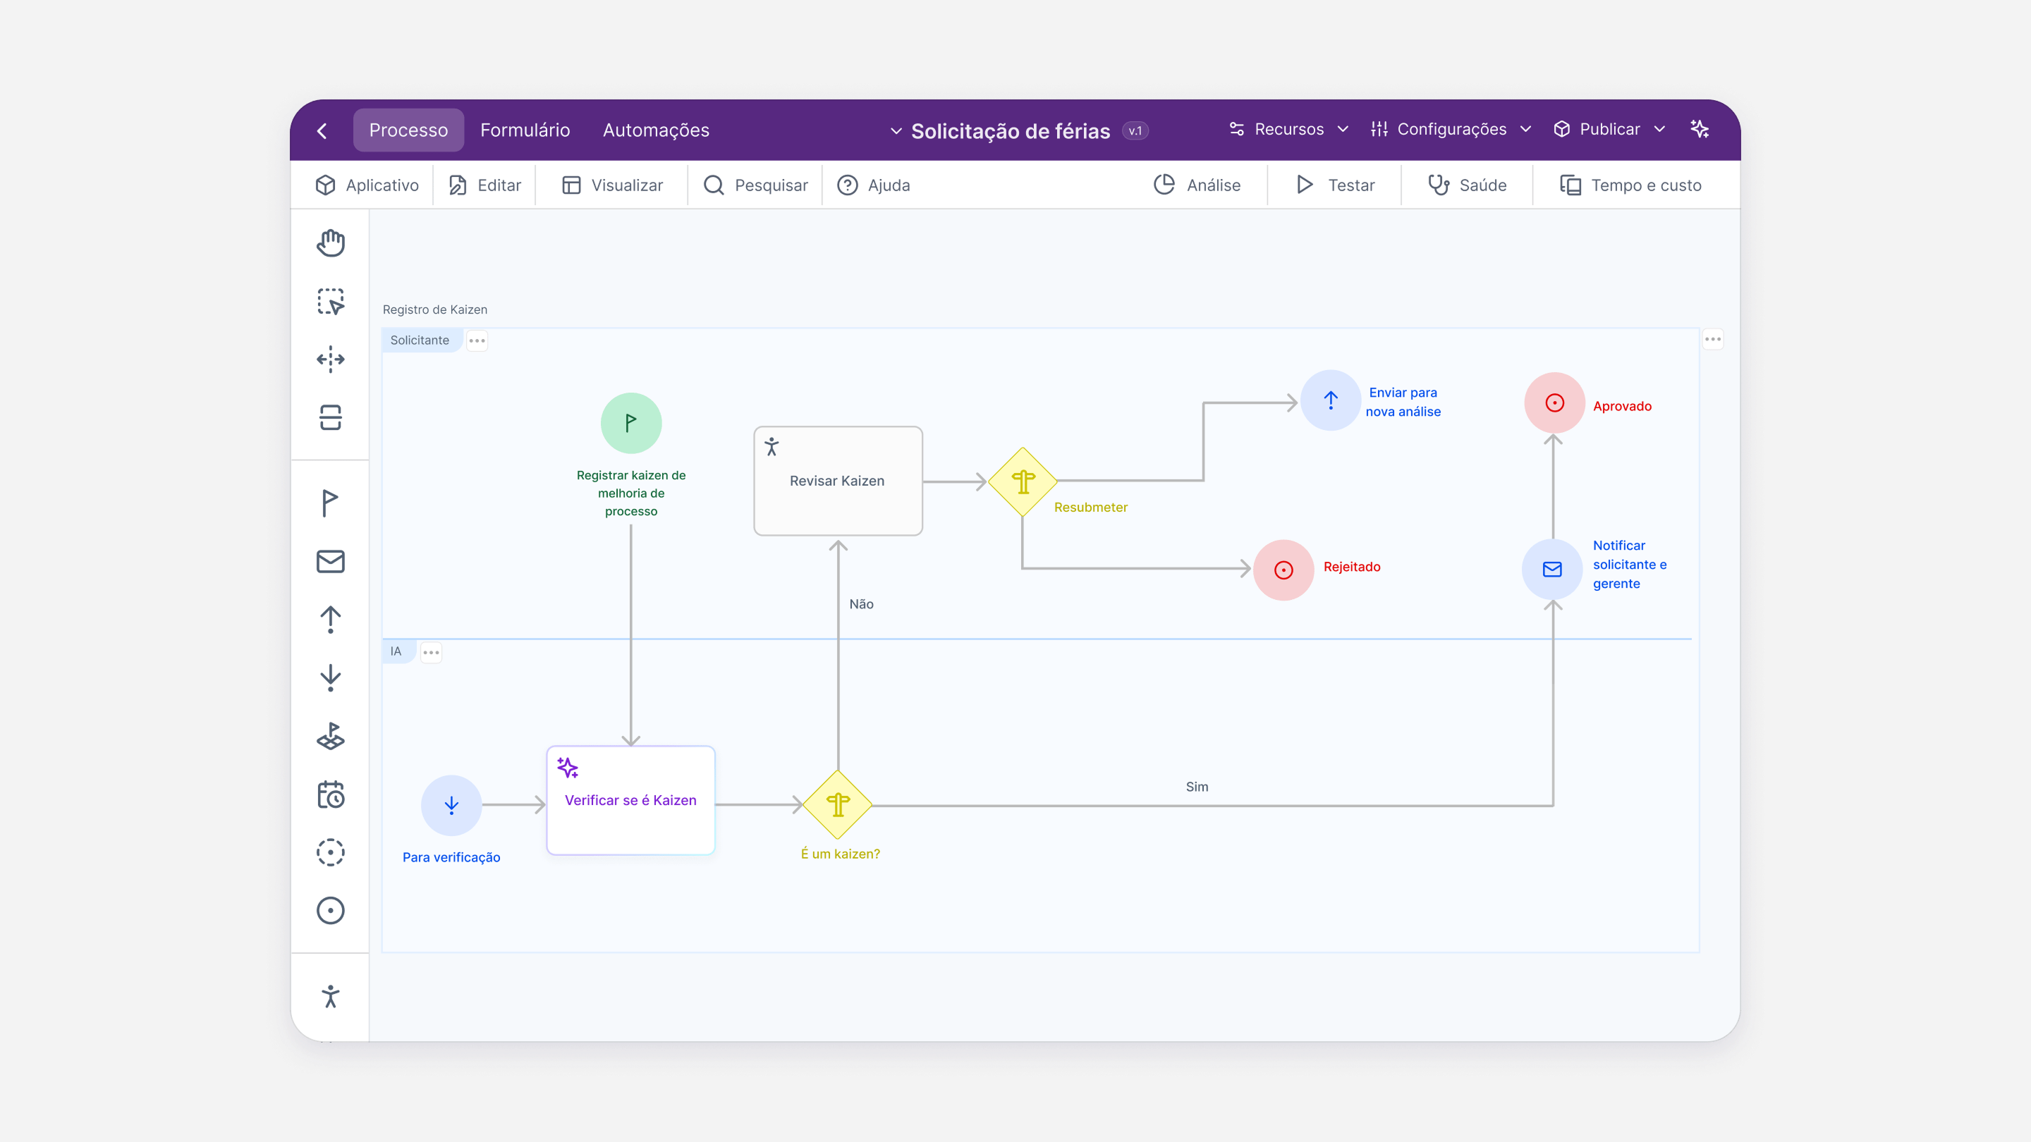
Task: Click the Notificar solicitante envelope node
Action: (x=1552, y=569)
